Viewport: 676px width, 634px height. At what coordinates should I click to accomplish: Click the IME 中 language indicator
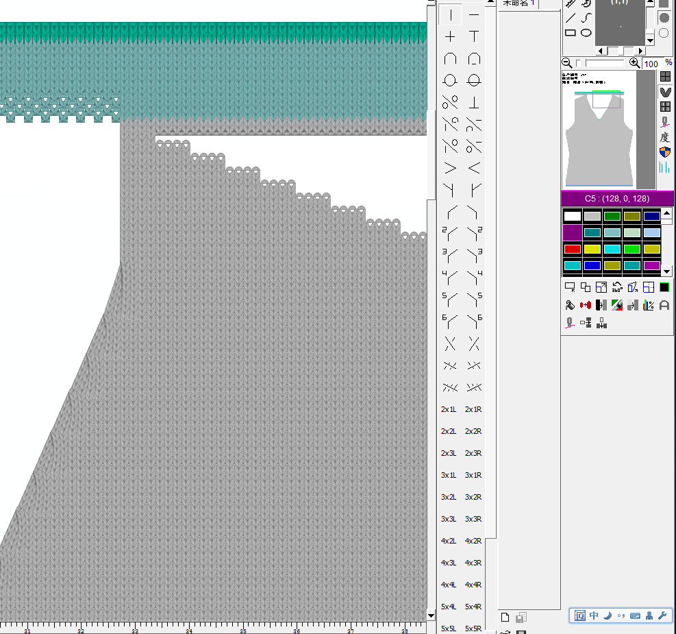(594, 615)
